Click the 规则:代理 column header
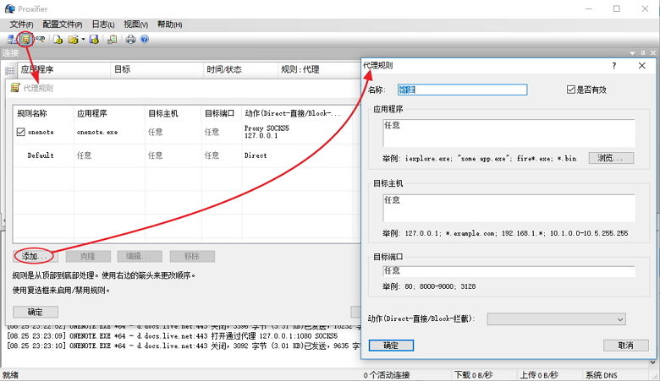Image resolution: width=660 pixels, height=381 pixels. pos(319,70)
